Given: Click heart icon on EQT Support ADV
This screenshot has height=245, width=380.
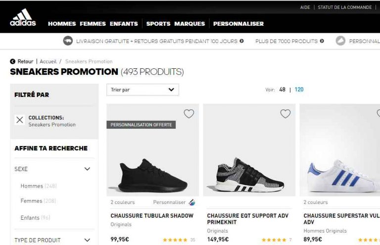Looking at the screenshot, I should (x=285, y=114).
